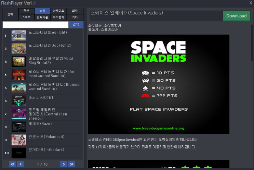254x170 pixels.
Task: Switch to the 전략시뮬 category tab
Action: (42, 17)
